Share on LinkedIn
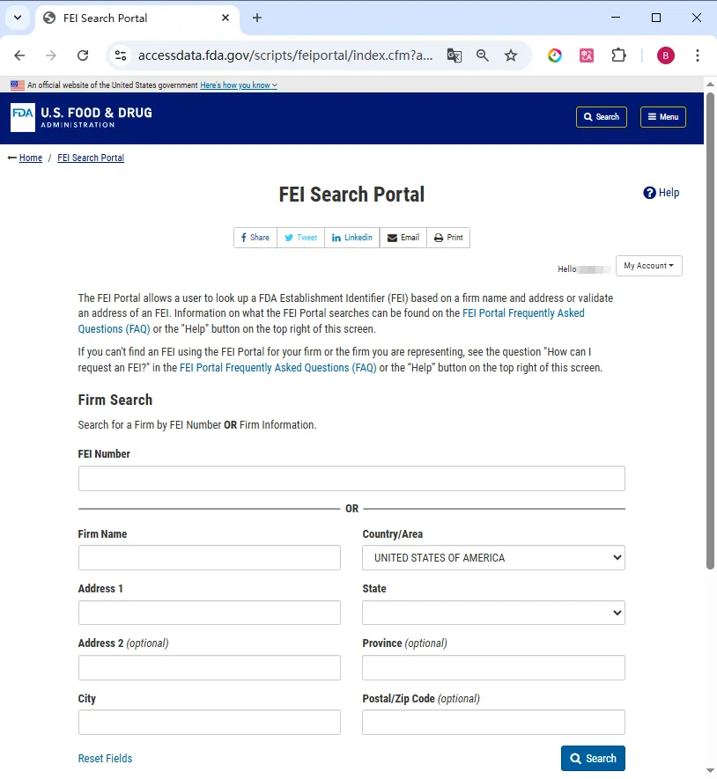Image resolution: width=717 pixels, height=779 pixels. pos(351,238)
